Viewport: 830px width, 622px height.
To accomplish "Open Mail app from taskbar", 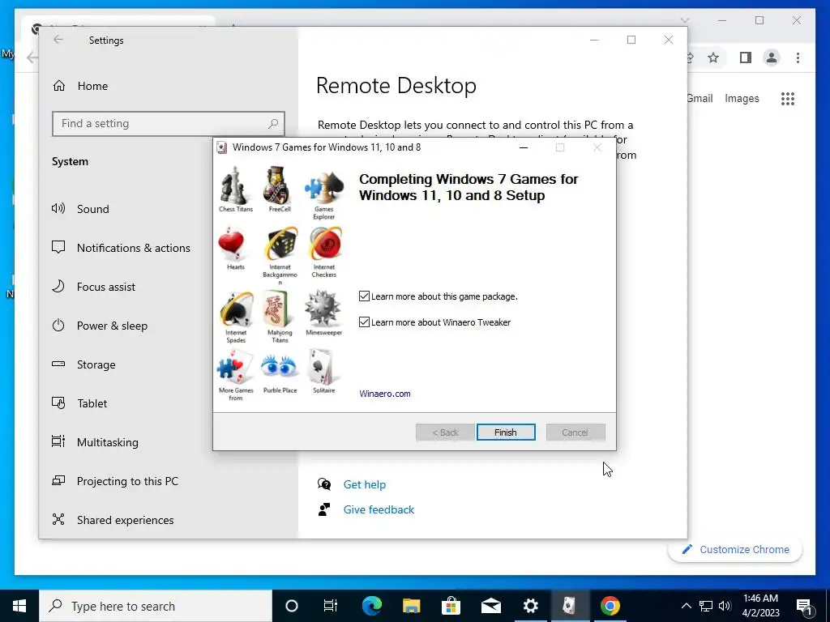I will (490, 606).
